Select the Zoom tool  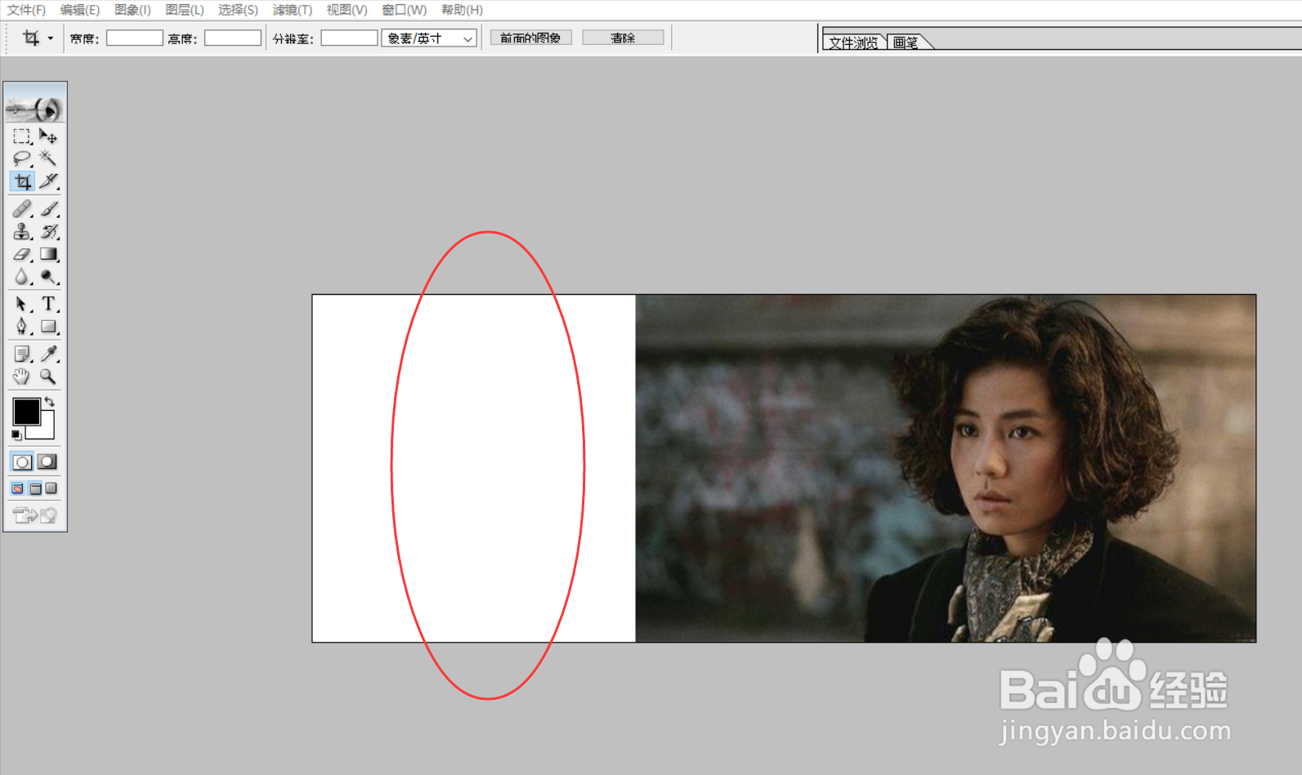tap(48, 376)
